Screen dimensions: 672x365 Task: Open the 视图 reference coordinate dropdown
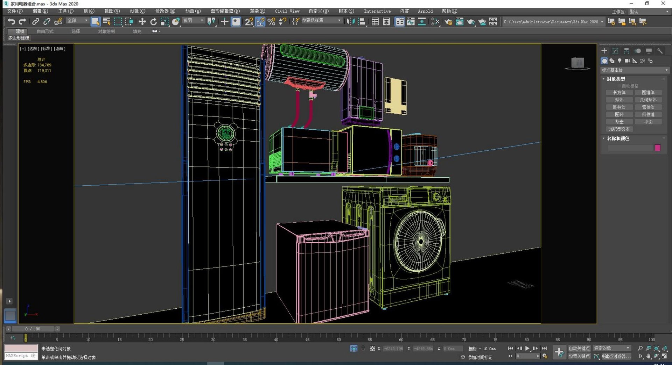(x=193, y=21)
